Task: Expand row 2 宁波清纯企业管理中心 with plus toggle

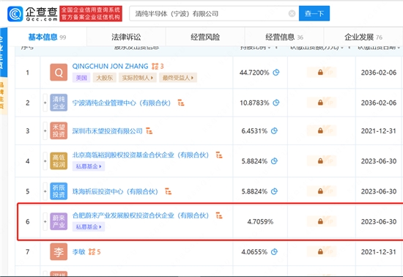Action: point(45,103)
